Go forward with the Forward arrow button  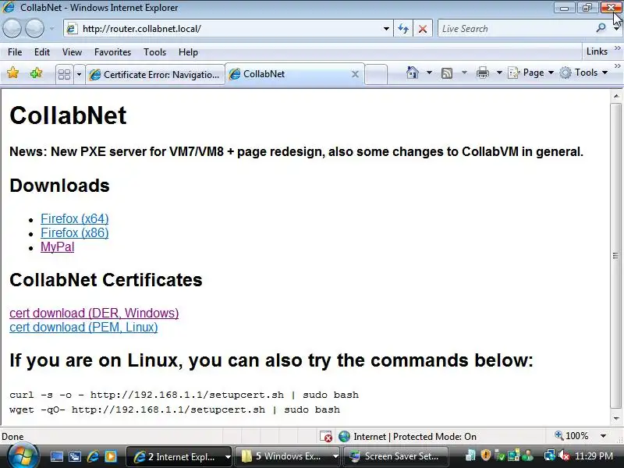pos(34,29)
